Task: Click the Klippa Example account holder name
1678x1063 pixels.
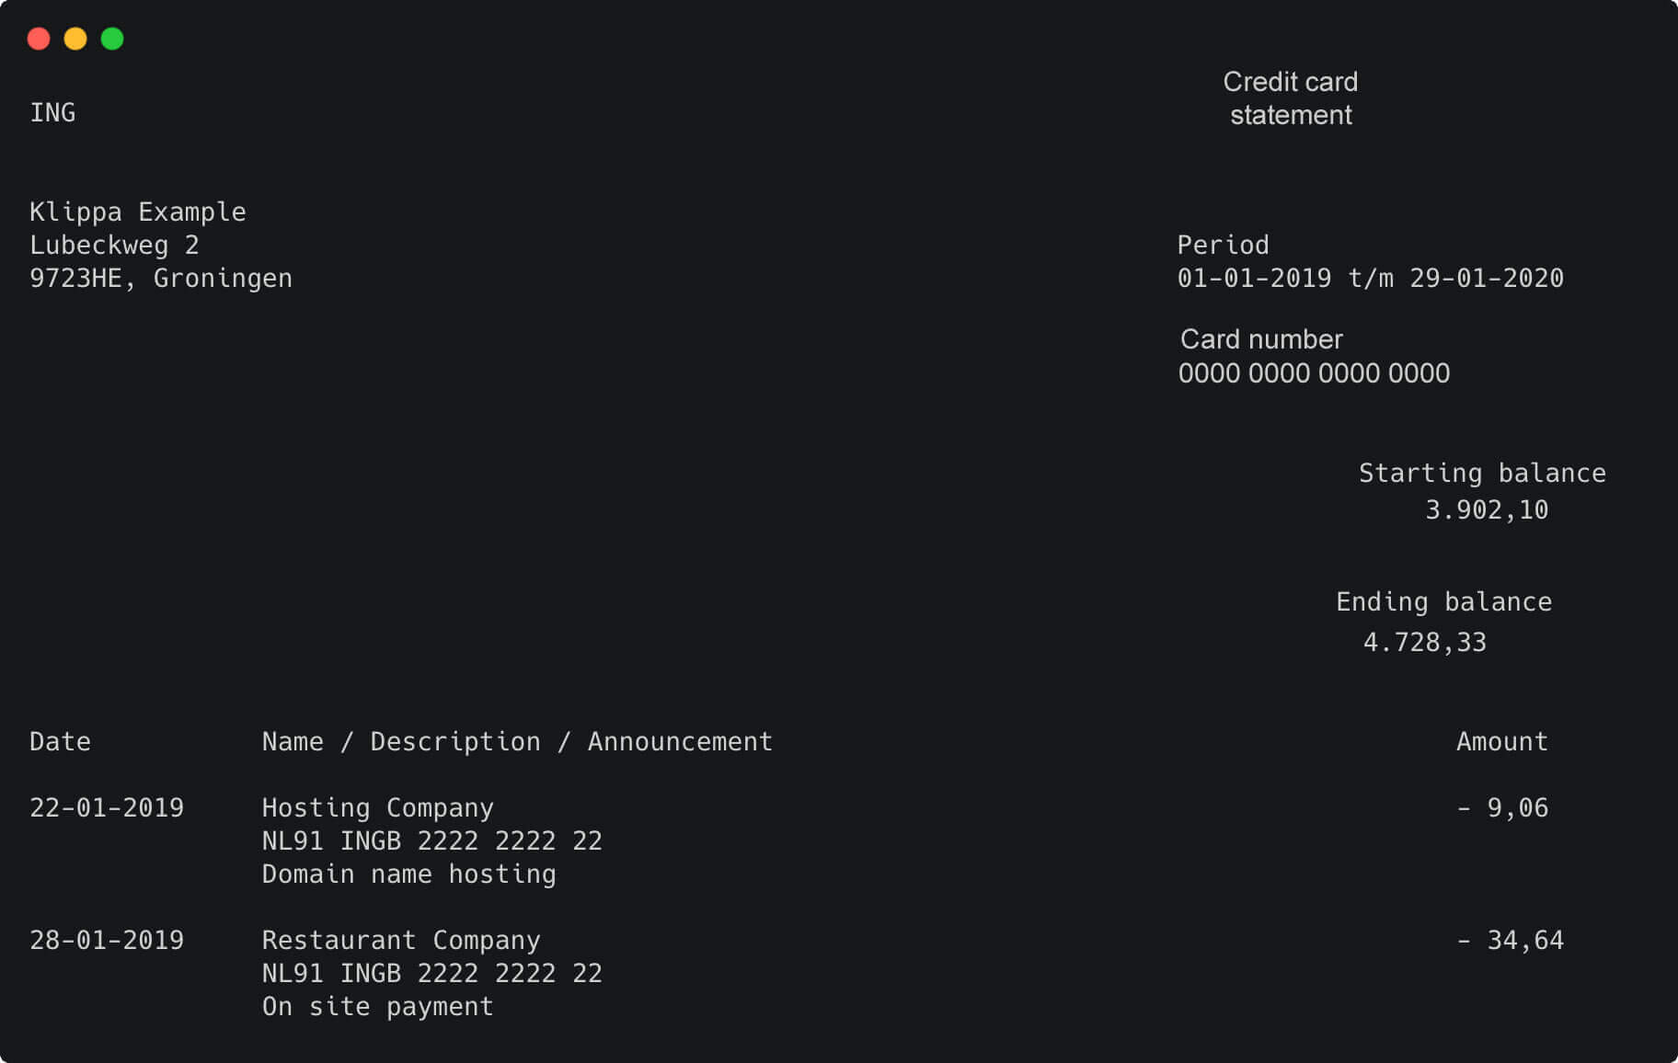Action: 138,212
